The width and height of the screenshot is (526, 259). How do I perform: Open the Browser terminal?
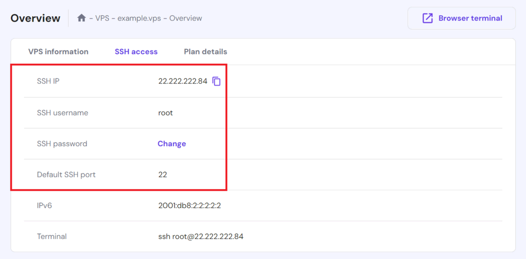click(x=461, y=18)
